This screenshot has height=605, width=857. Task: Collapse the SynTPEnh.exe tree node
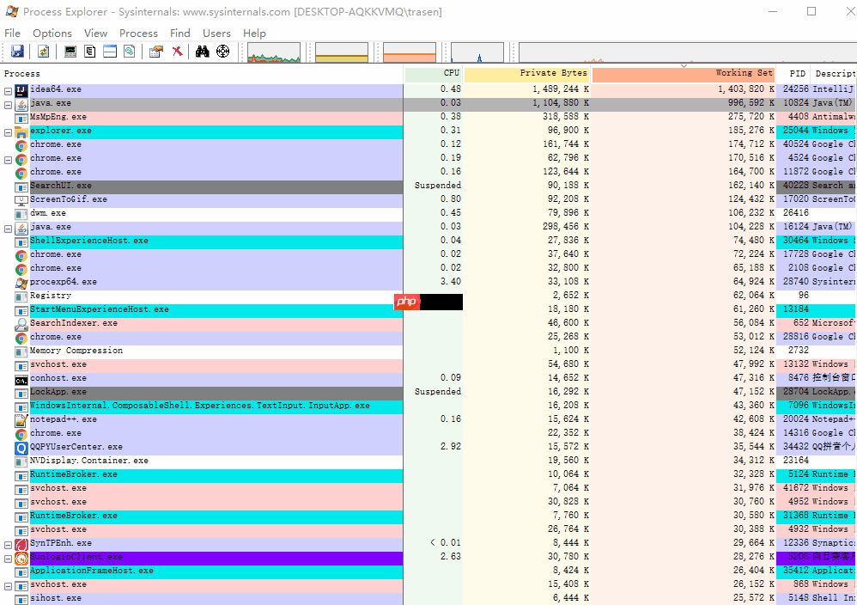8,544
